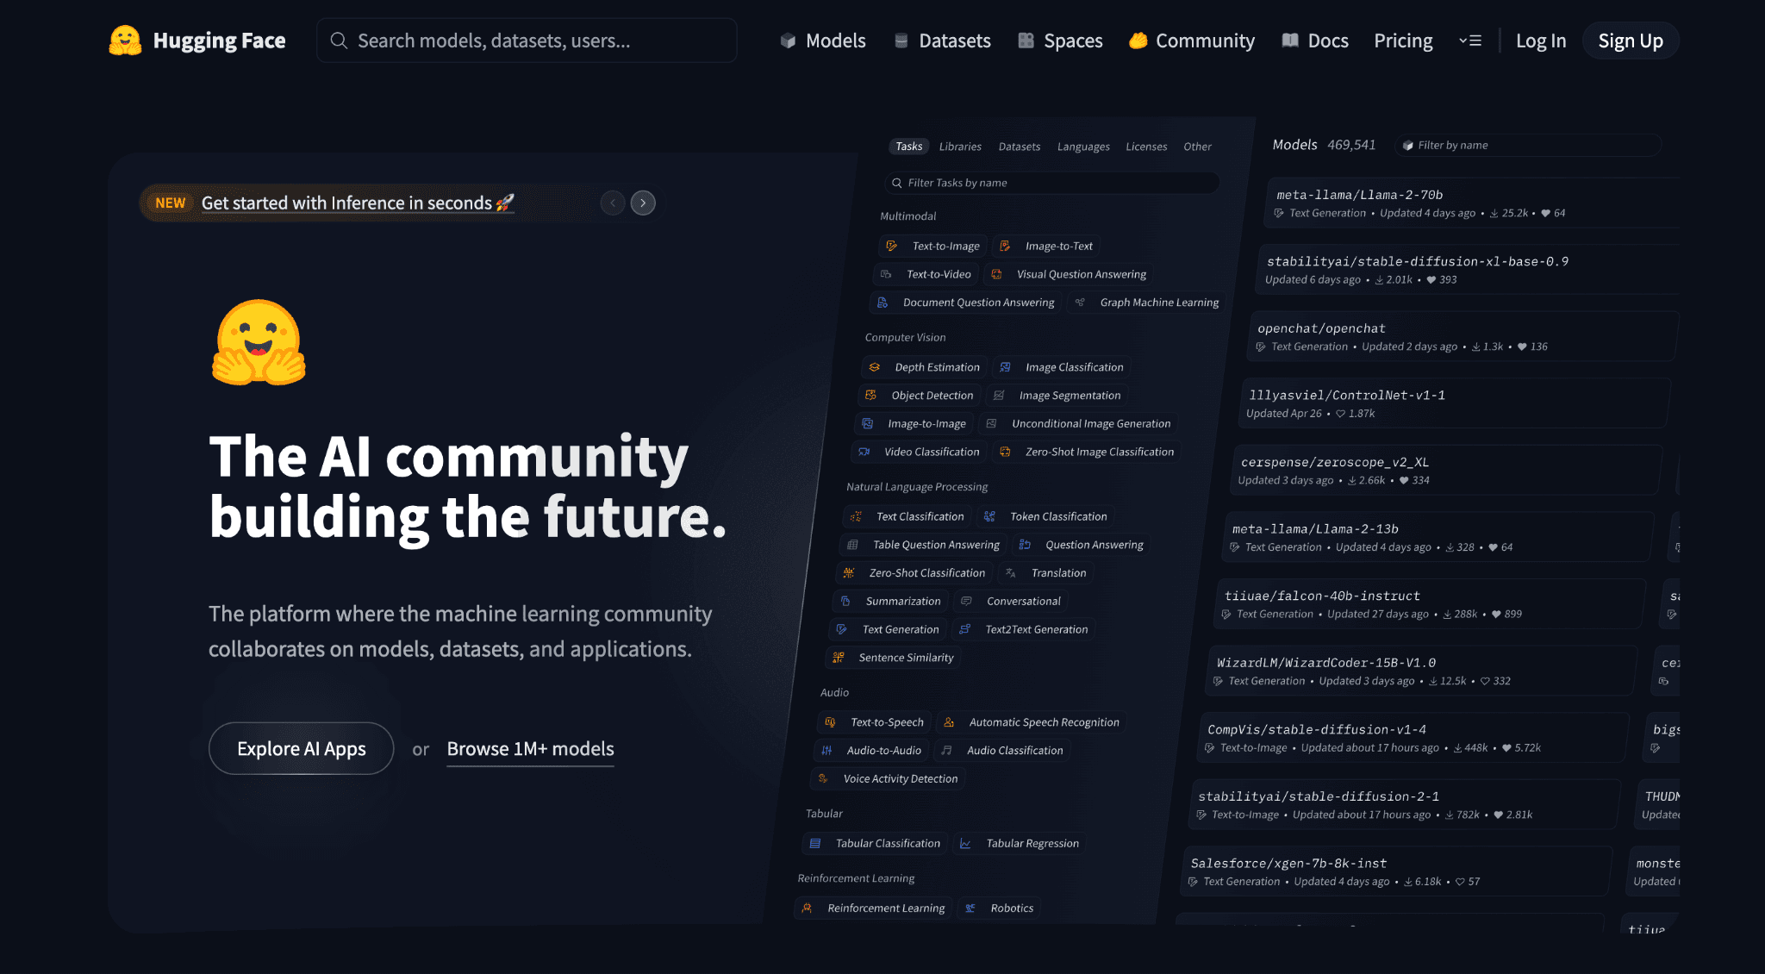
Task: Open the navbar more-options dropdown menu
Action: point(1470,41)
